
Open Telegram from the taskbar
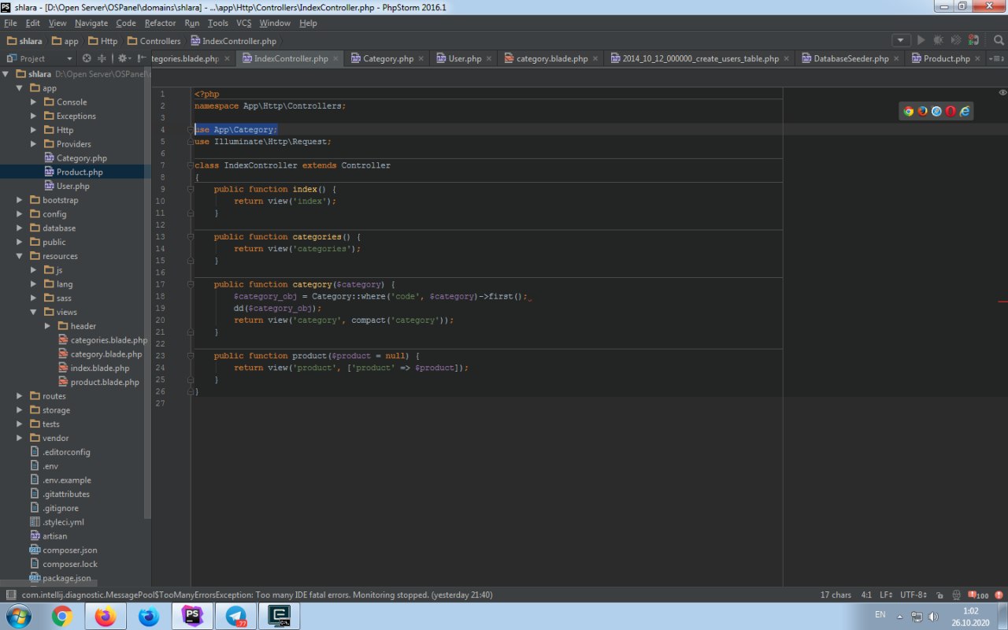(235, 617)
